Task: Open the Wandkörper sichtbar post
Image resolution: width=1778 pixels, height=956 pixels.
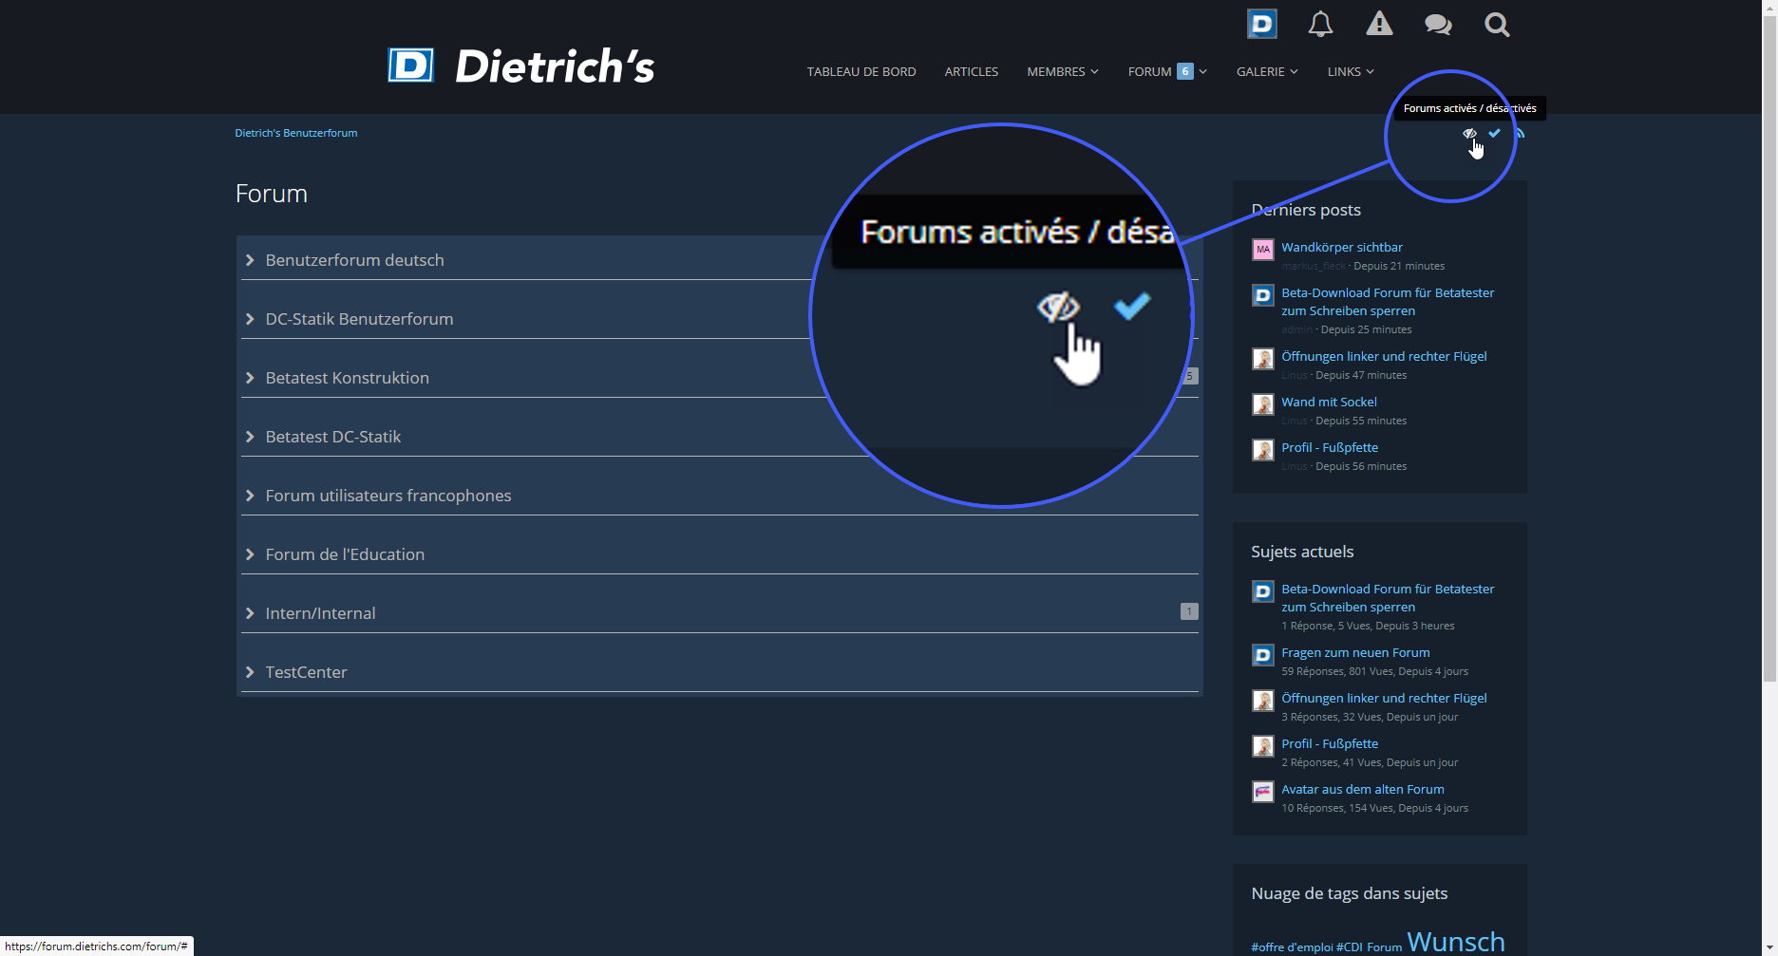Action: (x=1341, y=248)
